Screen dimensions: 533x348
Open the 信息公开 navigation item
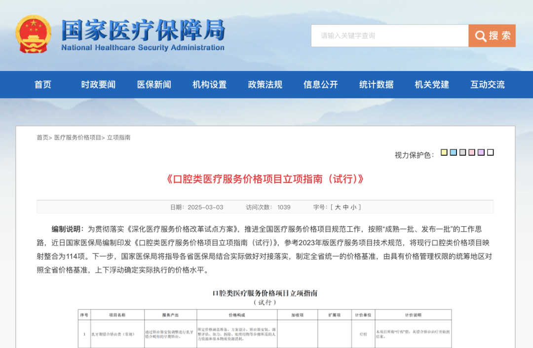(x=321, y=85)
